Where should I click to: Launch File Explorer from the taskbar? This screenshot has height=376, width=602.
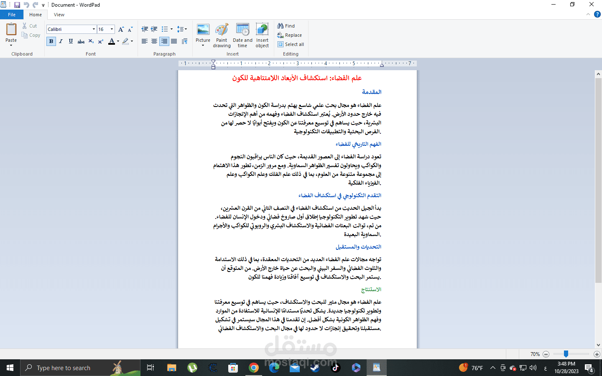[171, 368]
